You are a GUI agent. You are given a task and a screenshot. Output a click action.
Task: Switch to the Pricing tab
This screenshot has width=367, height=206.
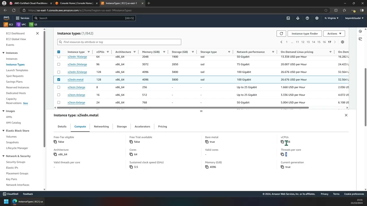click(x=162, y=126)
